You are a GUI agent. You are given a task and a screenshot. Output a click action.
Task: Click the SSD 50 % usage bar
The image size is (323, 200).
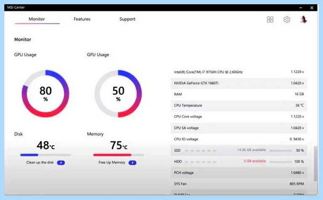(280, 151)
